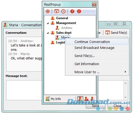Select the Management group label
133x114 pixels.
click(x=66, y=23)
